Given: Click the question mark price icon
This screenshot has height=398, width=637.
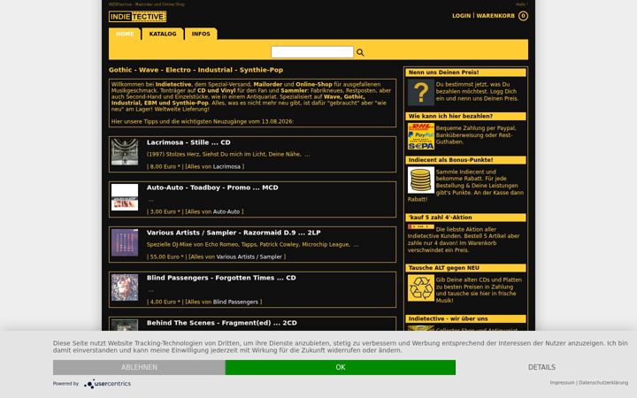Looking at the screenshot, I should click(x=421, y=92).
